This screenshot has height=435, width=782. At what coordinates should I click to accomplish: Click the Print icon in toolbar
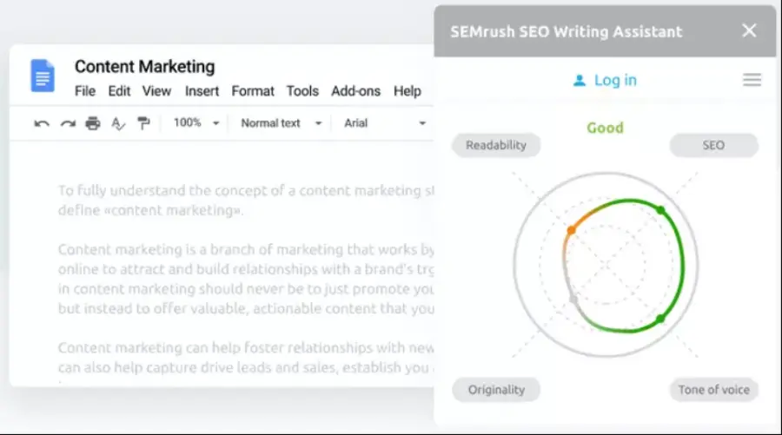(93, 123)
